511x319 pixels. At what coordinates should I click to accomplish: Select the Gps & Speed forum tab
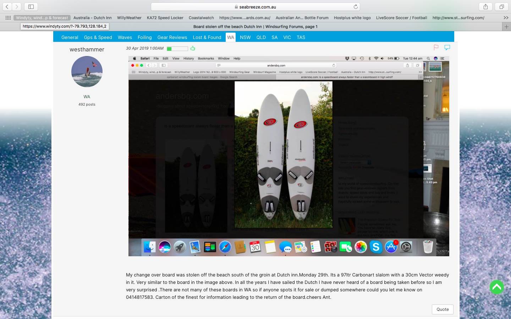click(98, 37)
